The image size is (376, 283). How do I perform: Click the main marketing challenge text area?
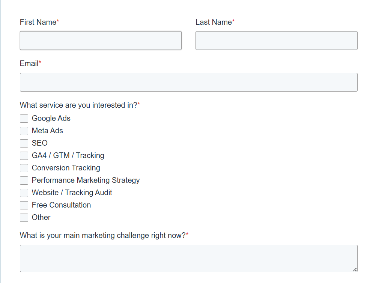click(x=189, y=258)
